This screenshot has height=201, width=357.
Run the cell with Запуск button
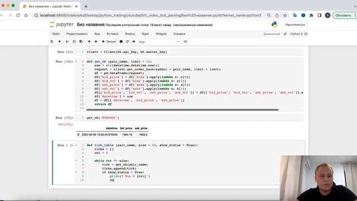click(x=109, y=42)
